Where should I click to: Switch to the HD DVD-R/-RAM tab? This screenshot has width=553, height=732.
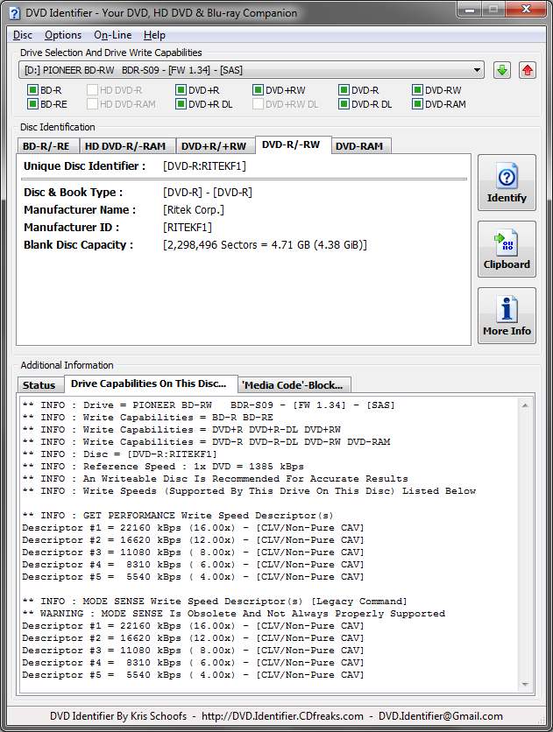click(125, 146)
